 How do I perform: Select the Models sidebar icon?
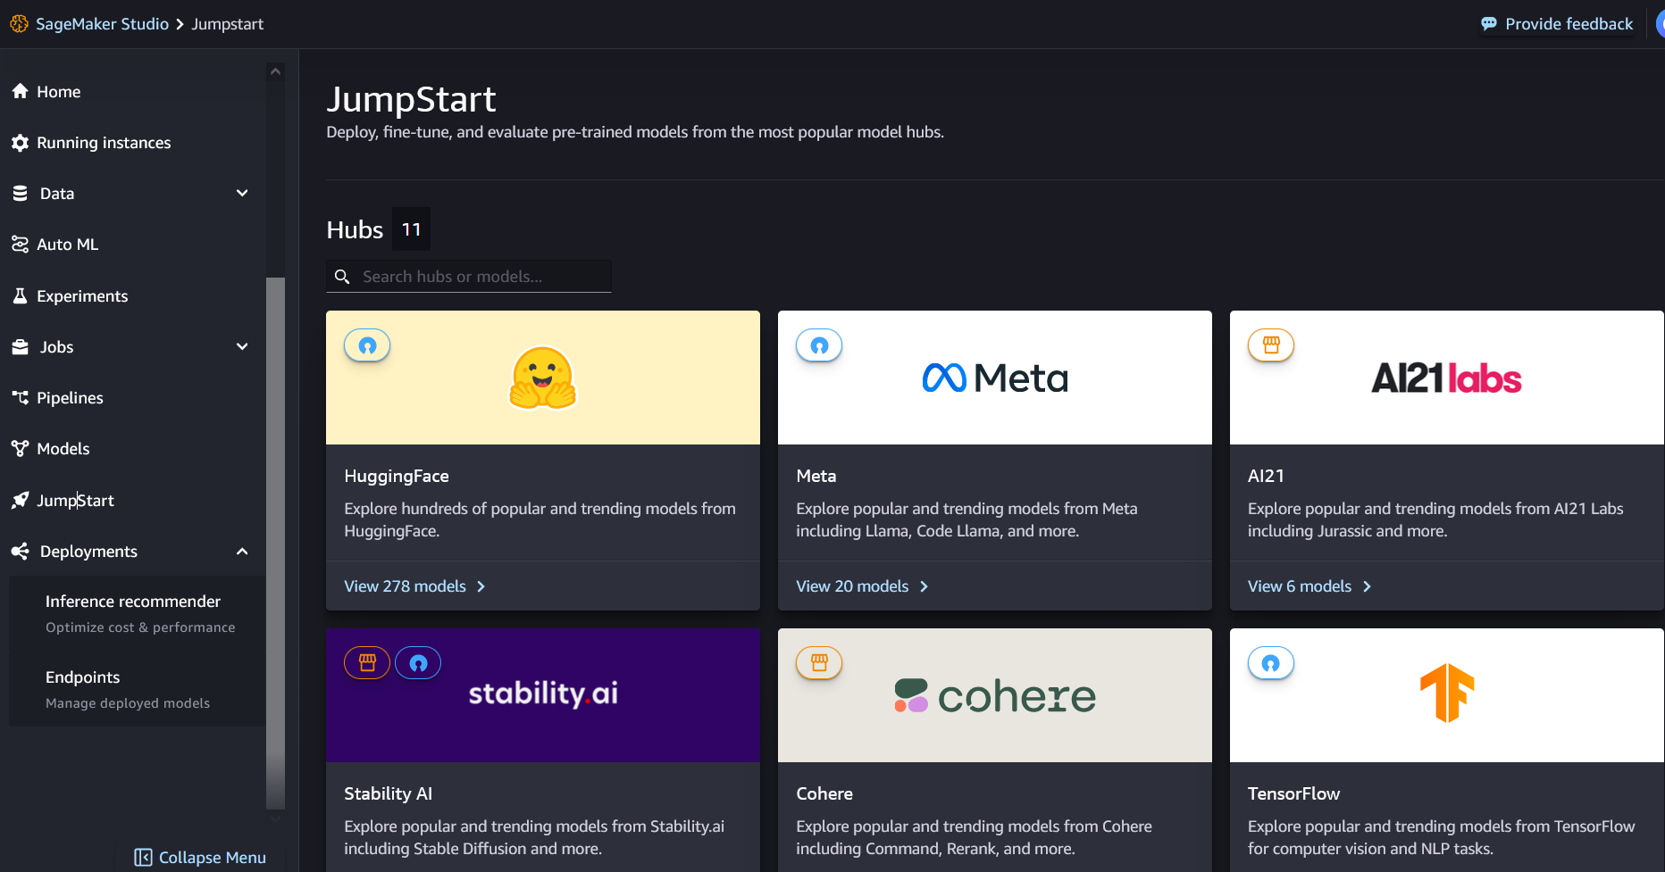click(x=20, y=448)
